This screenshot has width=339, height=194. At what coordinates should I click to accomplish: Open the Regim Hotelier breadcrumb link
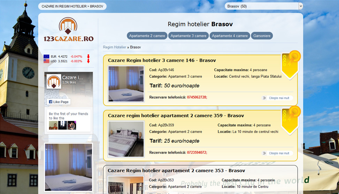[115, 47]
